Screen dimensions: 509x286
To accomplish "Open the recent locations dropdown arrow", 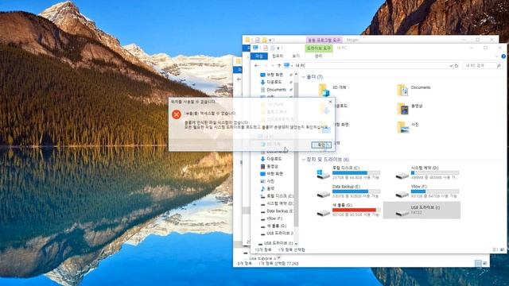I will click(272, 65).
